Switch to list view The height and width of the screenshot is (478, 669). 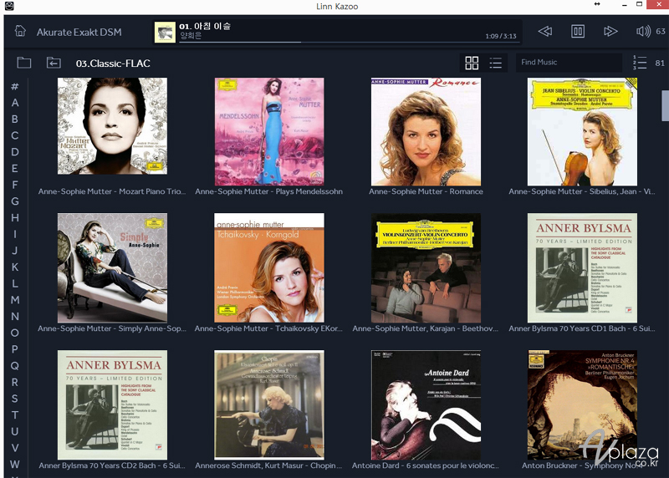click(496, 63)
